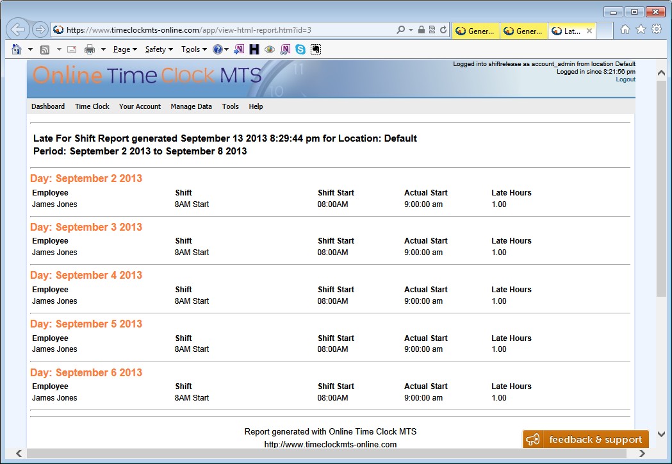Click the site favicon in the address bar

click(x=59, y=29)
